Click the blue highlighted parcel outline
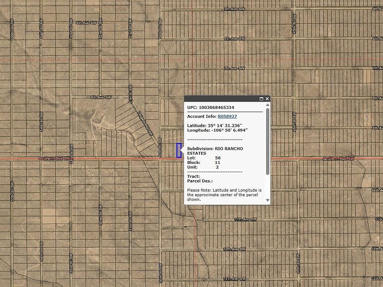 (179, 150)
